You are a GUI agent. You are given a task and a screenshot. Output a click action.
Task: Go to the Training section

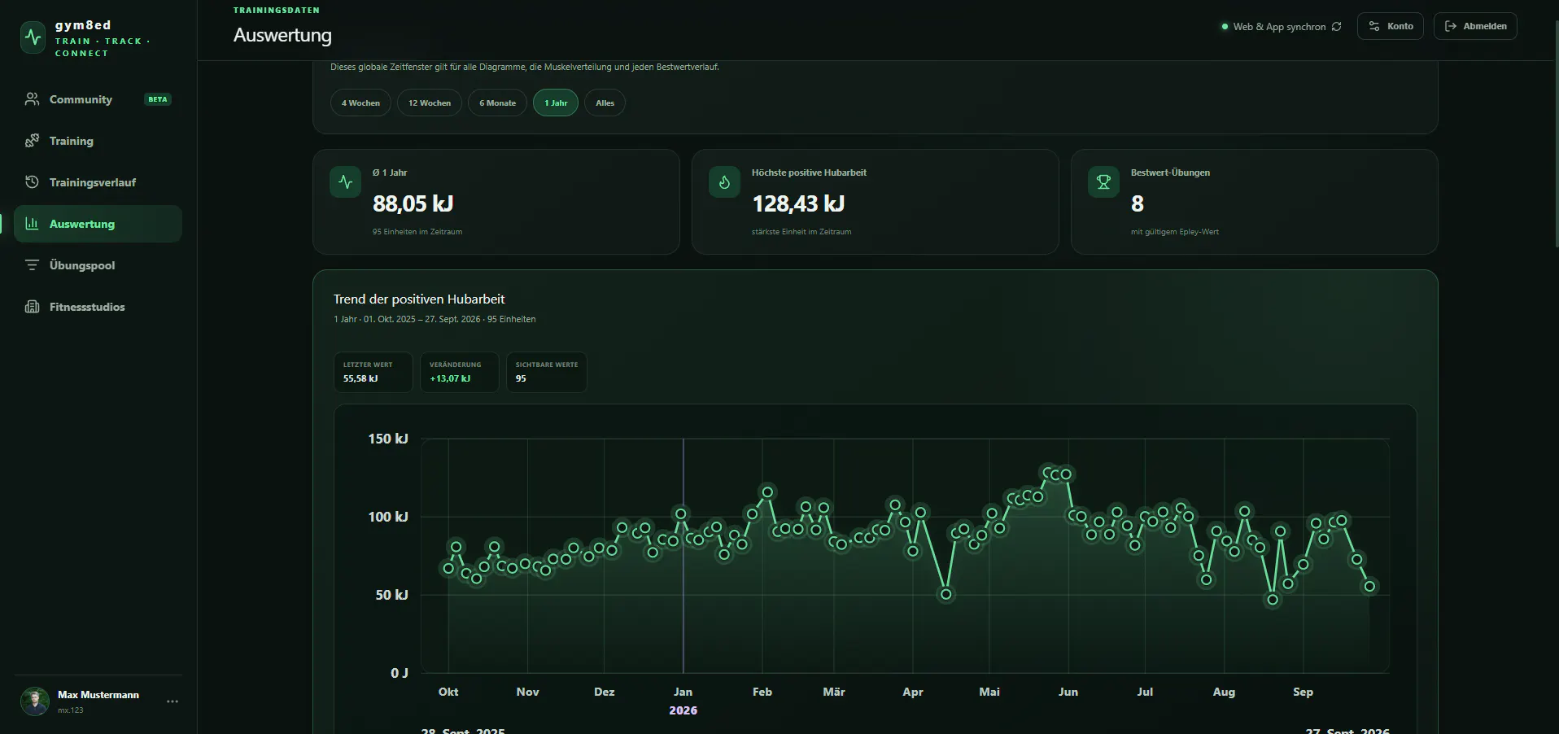click(x=98, y=141)
